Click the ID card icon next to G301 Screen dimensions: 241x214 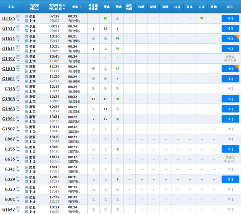(18, 198)
